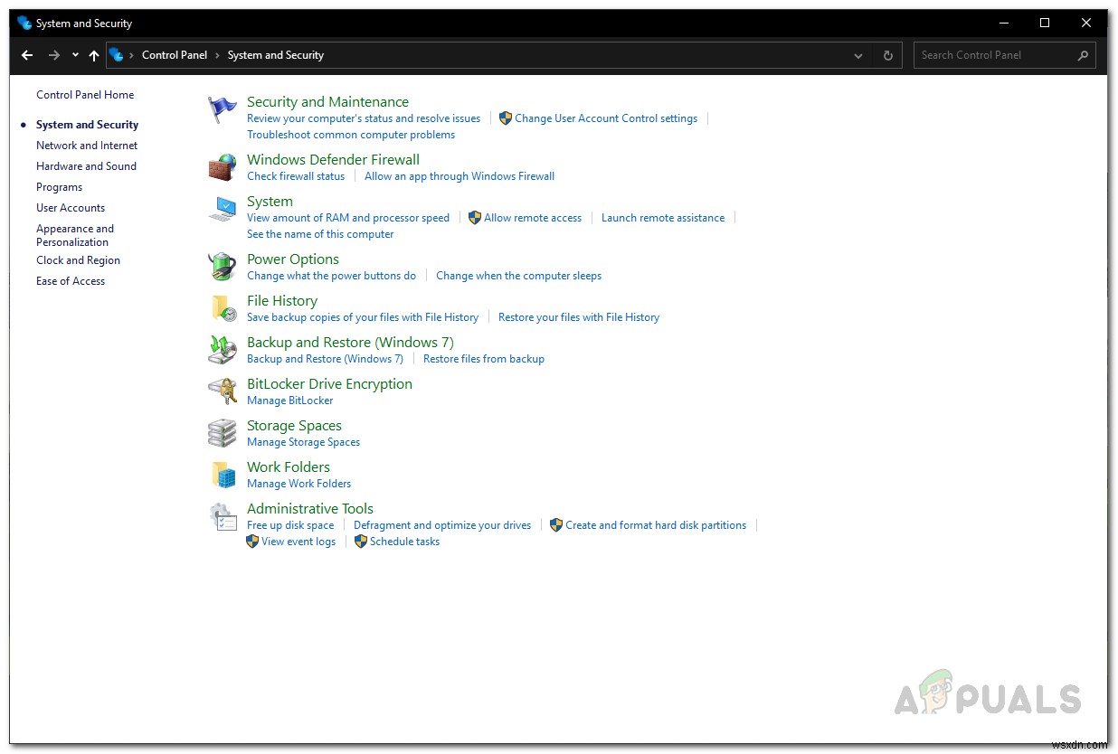Open the Administrative Tools heading
Viewport: 1118px width, 754px height.
click(310, 509)
